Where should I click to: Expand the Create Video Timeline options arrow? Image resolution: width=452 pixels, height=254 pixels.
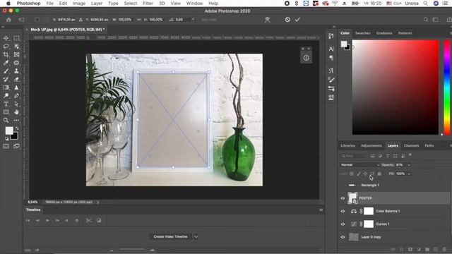click(196, 237)
